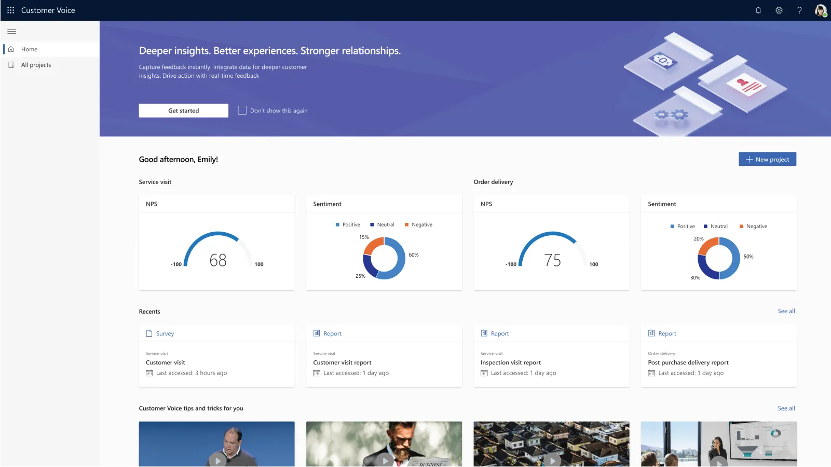The width and height of the screenshot is (831, 467).
Task: Click See all for Recents
Action: (x=786, y=311)
